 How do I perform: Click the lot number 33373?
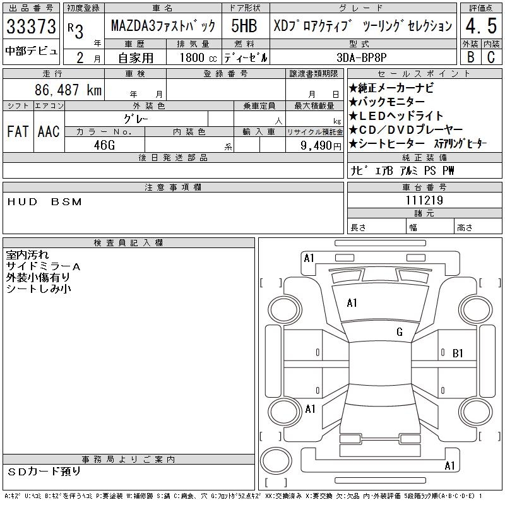point(31,28)
